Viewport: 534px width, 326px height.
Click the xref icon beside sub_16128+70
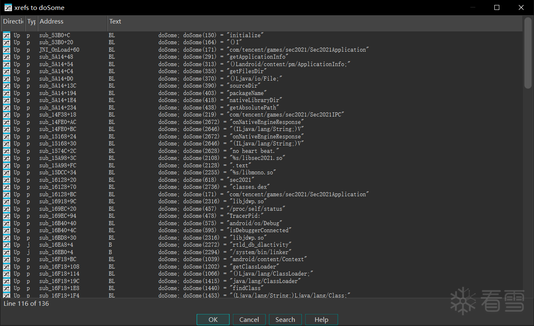[x=7, y=187]
